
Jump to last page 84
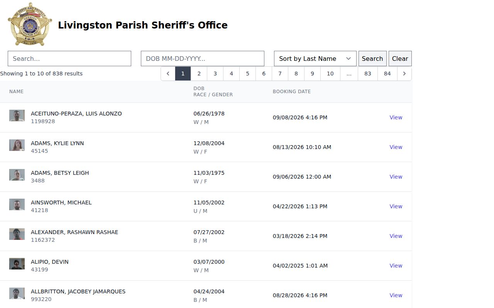coord(387,74)
